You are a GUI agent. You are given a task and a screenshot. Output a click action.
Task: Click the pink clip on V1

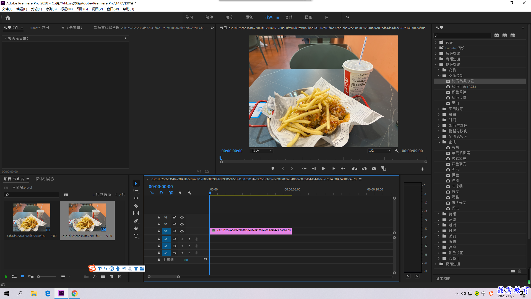point(251,231)
